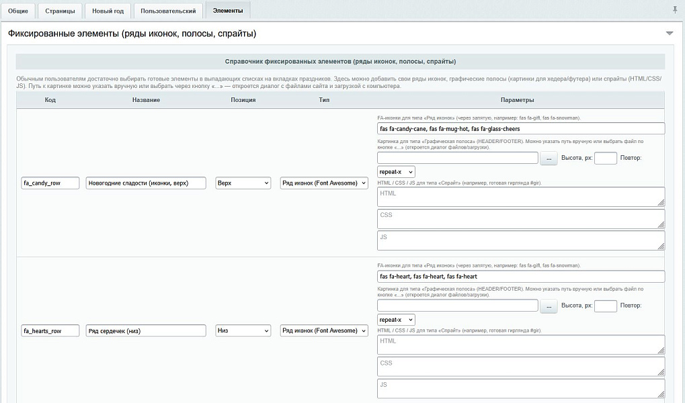Click the Ряд сердечек (низ) name field

click(x=146, y=330)
